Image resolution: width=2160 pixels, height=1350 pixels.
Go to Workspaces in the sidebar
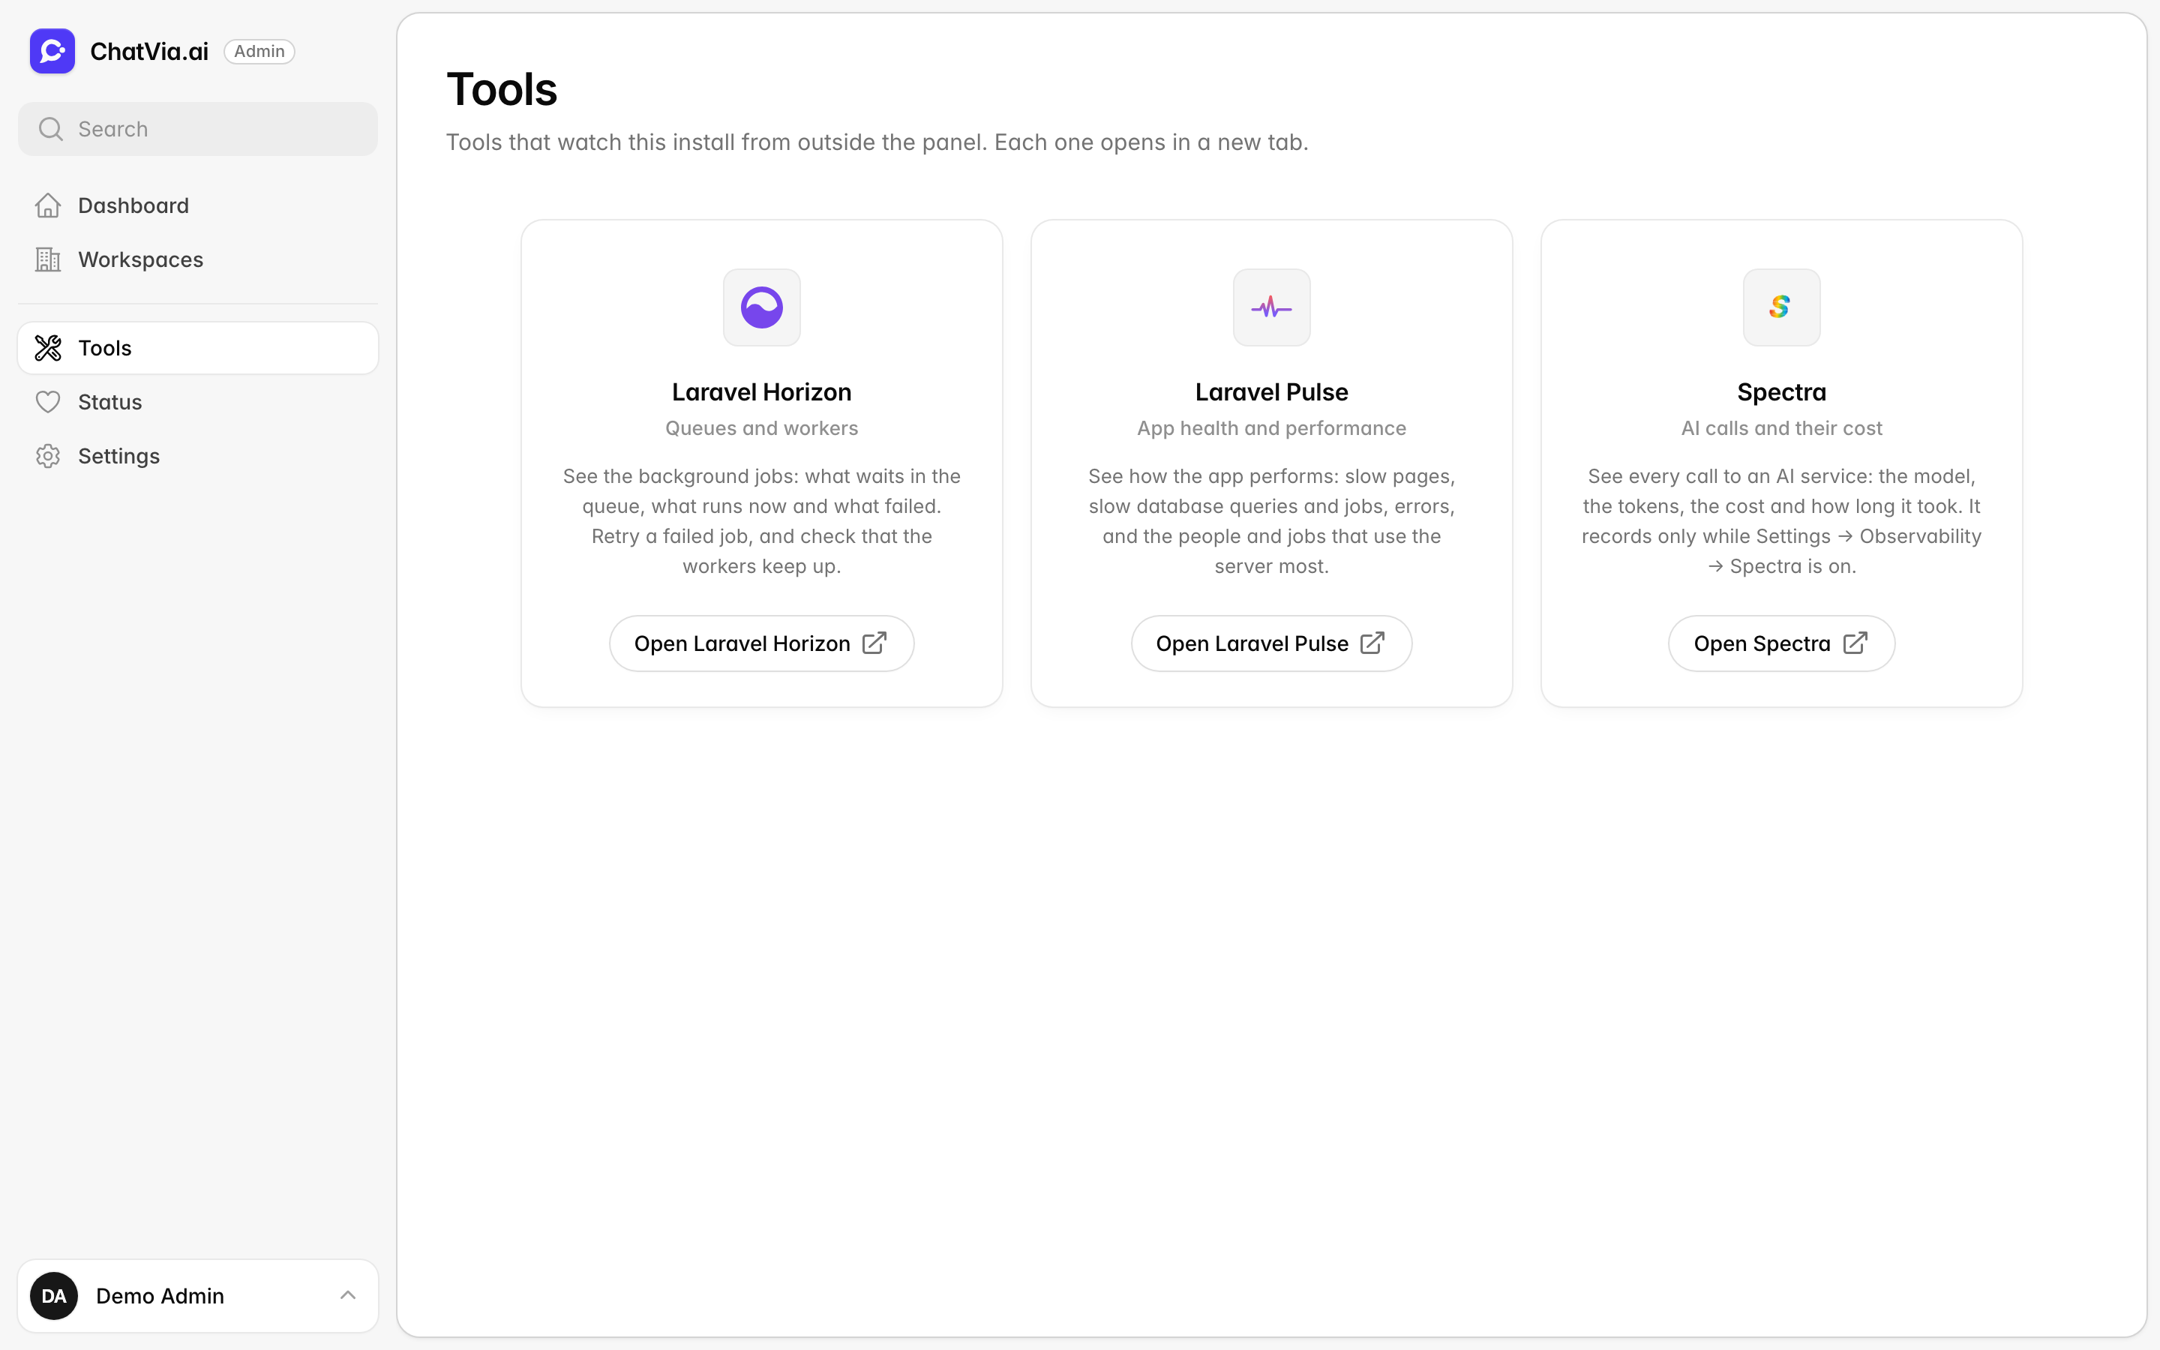198,259
